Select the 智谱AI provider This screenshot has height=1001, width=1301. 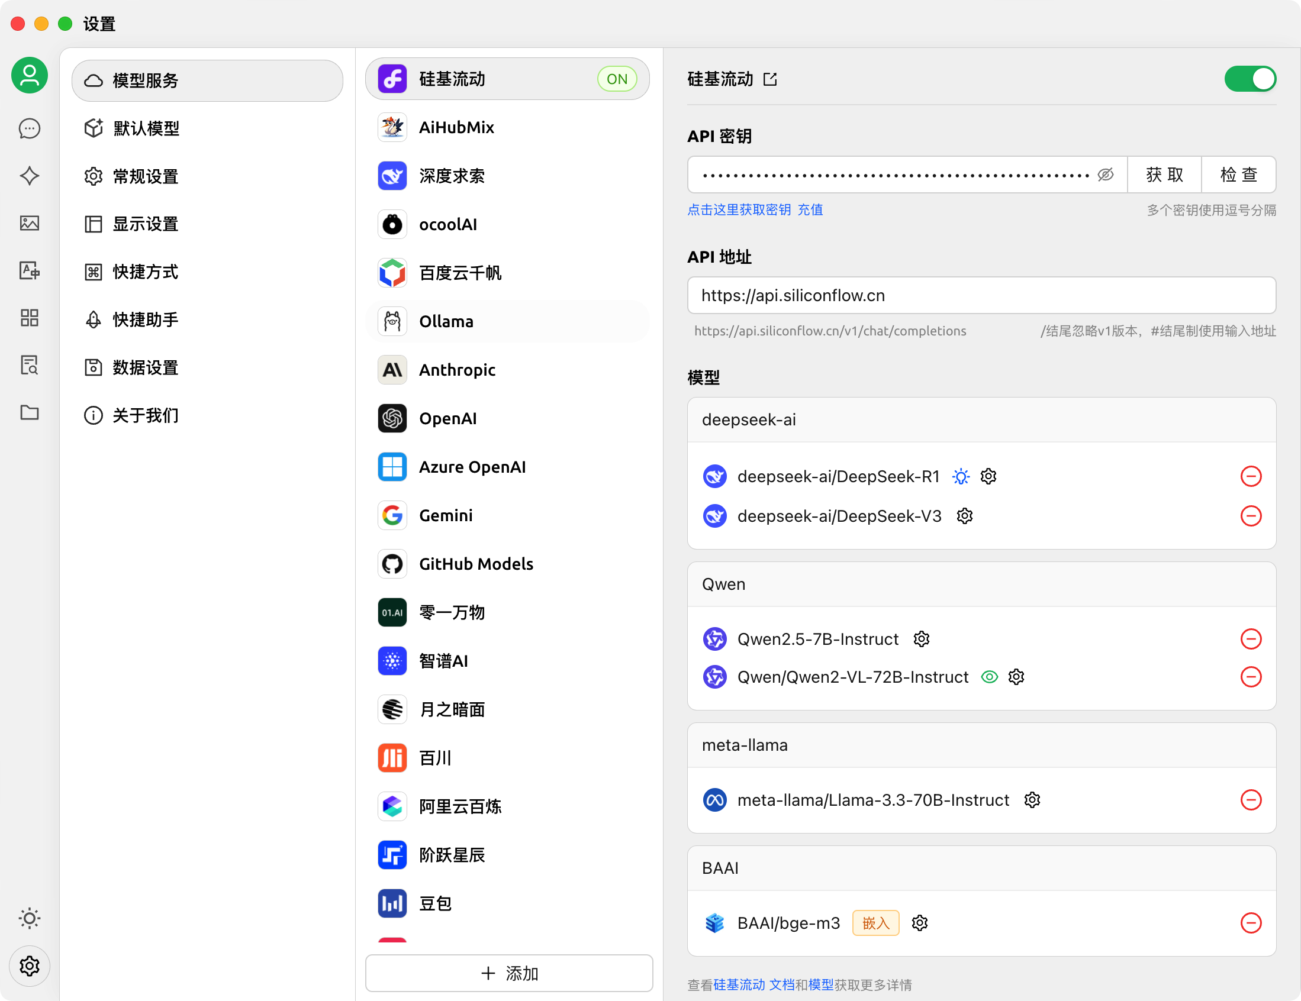click(507, 661)
